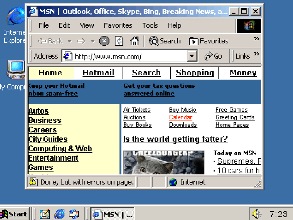Open the address bar dropdown list
The width and height of the screenshot is (293, 220).
[x=192, y=56]
